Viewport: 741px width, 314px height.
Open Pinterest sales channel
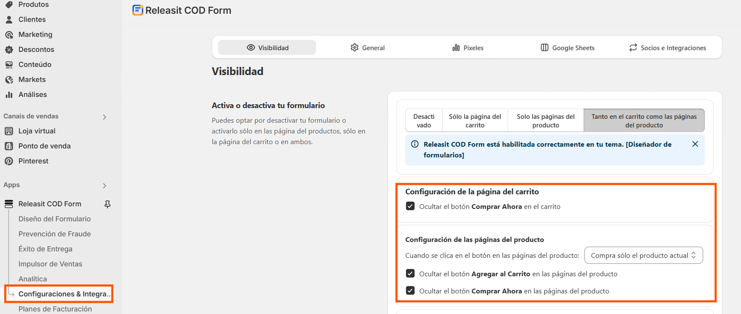(x=33, y=161)
